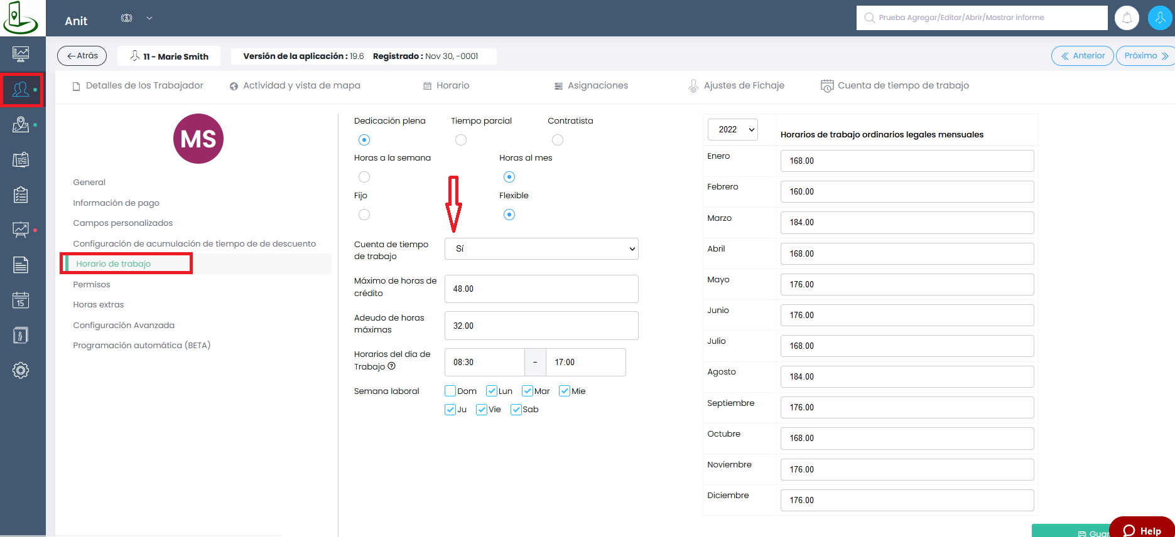The height and width of the screenshot is (537, 1175).
Task: Open the settings gear icon in sidebar
Action: (x=21, y=370)
